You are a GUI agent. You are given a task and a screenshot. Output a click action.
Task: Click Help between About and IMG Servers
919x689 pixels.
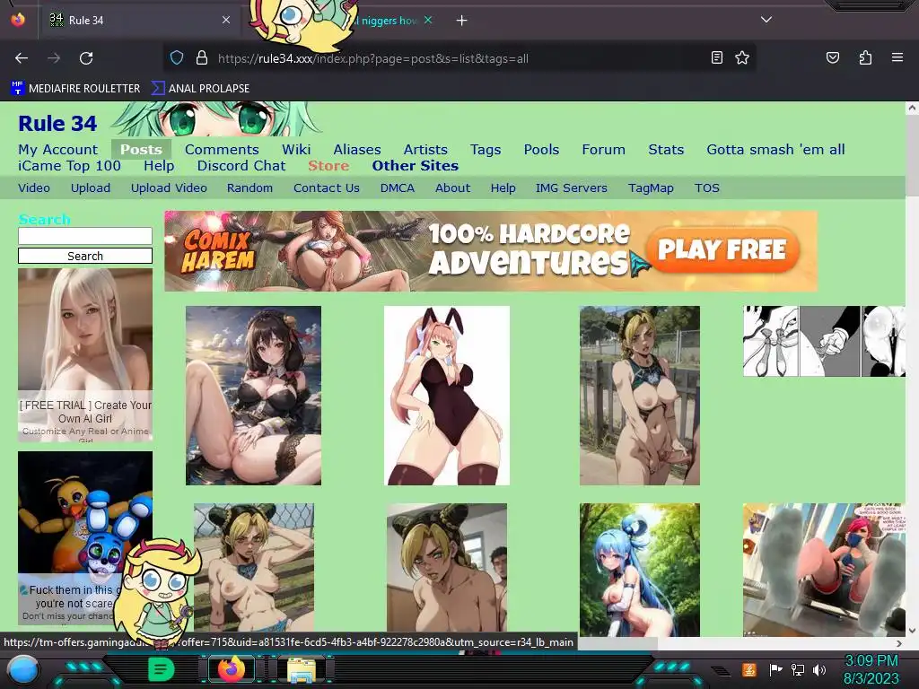pyautogui.click(x=503, y=188)
